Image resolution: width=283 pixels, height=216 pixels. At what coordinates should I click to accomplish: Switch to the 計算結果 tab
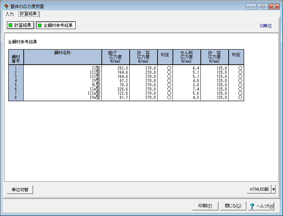(x=29, y=14)
